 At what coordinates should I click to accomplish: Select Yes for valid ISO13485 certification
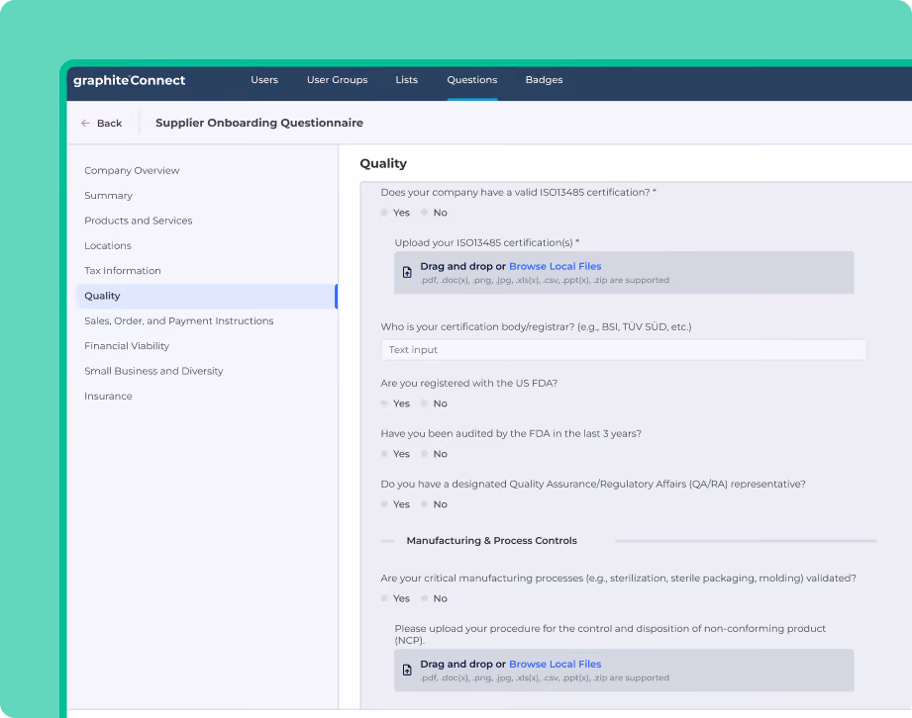point(384,213)
